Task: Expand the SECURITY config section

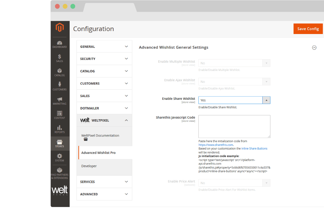Action: tap(104, 59)
